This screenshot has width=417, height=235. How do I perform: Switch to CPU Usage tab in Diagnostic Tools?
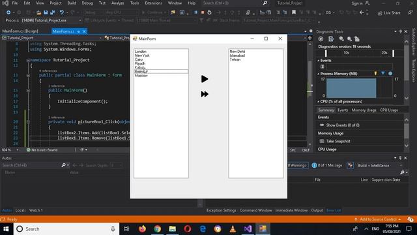pos(389,110)
